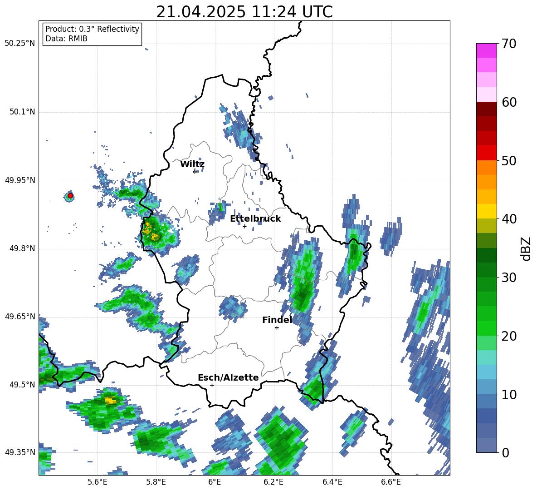Click the 6°E longitude label
The image size is (537, 491).
(215, 482)
